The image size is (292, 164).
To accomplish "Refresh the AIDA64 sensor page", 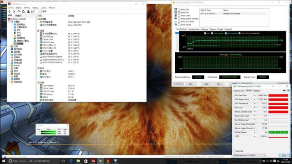I will point(23,11).
